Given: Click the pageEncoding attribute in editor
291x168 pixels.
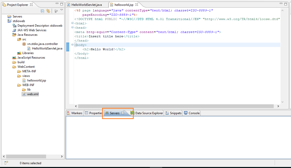Looking at the screenshot, I should click(x=95, y=15).
